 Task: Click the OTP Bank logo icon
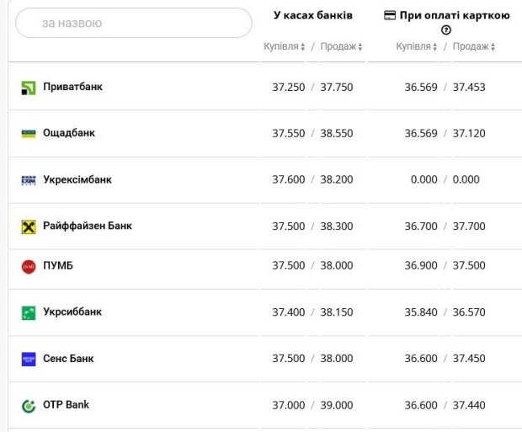pyautogui.click(x=29, y=406)
